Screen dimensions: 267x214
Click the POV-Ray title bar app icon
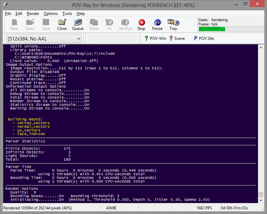coord(6,5)
